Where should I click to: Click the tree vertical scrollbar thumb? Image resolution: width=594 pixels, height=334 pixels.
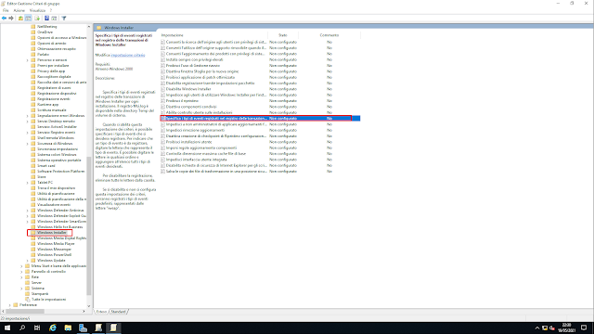tap(89, 225)
